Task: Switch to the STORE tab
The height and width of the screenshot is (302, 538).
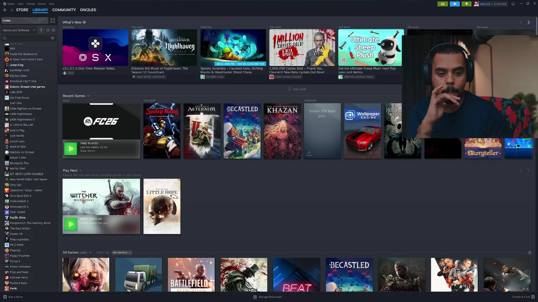Action: (22, 10)
